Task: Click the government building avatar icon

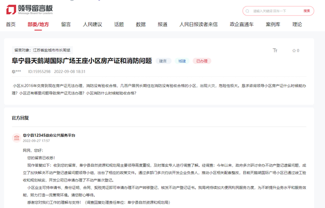Action: (17, 138)
